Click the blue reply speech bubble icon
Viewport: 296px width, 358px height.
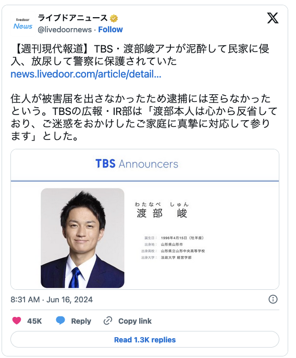pos(60,321)
